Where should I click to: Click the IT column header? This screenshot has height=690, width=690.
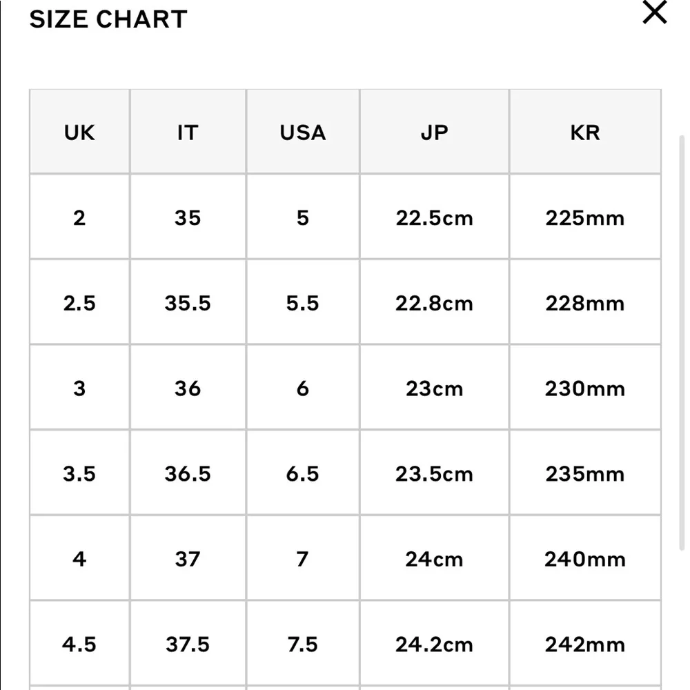(x=187, y=132)
